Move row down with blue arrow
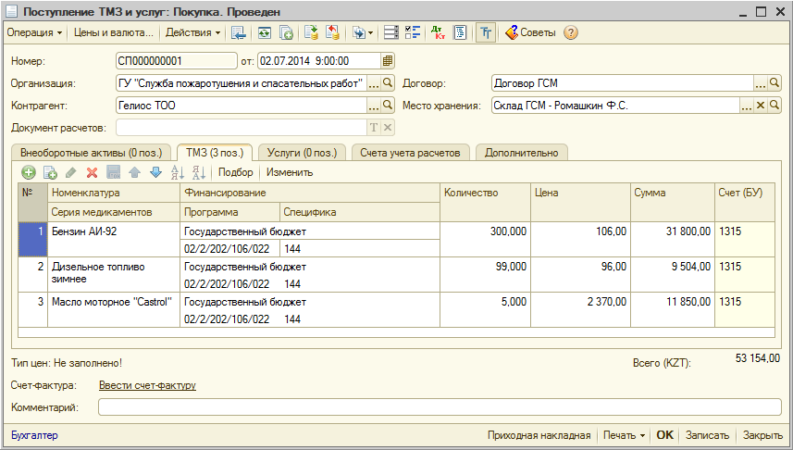 point(155,172)
